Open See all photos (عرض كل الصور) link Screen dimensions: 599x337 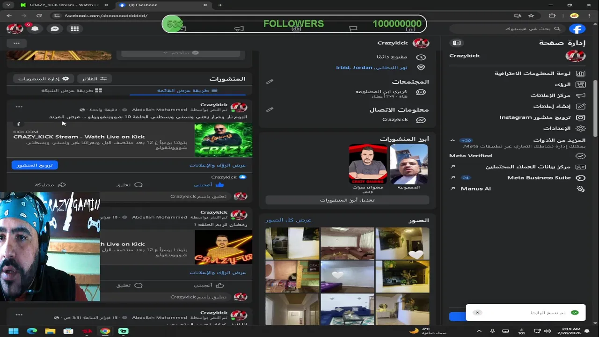pos(288,220)
